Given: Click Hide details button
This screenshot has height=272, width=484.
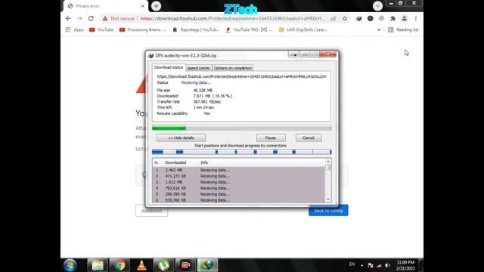Looking at the screenshot, I should coord(181,138).
